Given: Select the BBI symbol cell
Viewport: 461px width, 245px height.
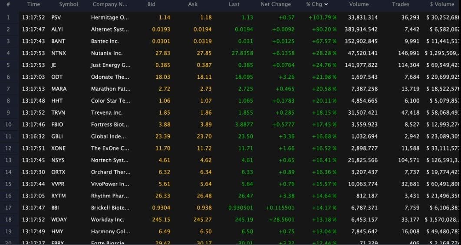Looking at the screenshot, I should [x=55, y=208].
